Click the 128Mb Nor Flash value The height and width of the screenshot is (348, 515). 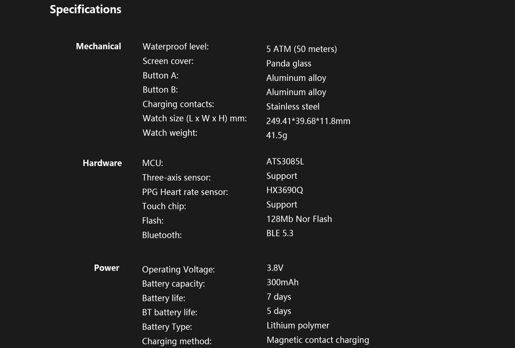[299, 219]
